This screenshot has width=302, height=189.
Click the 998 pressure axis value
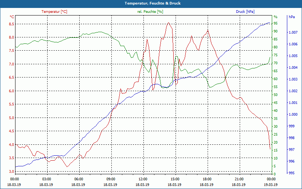[x=292, y=138]
